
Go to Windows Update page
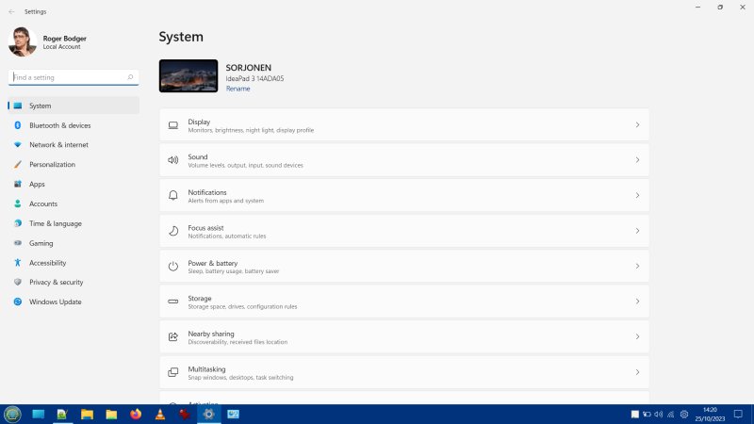coord(55,302)
